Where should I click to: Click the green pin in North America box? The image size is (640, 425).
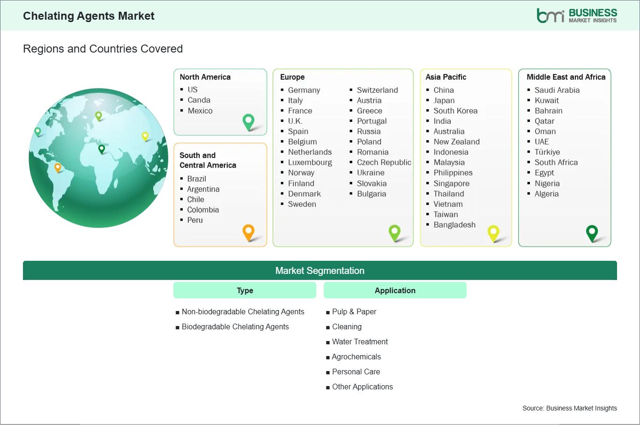(x=248, y=121)
